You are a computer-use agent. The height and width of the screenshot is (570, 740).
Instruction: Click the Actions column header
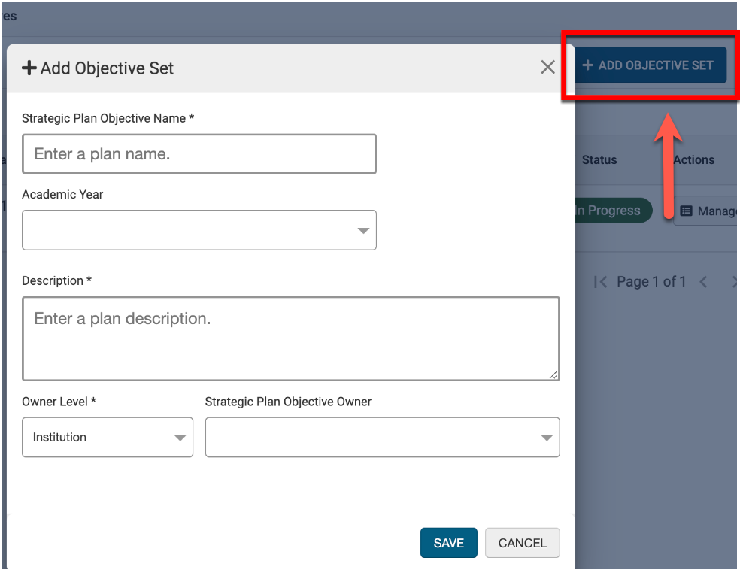pos(693,160)
